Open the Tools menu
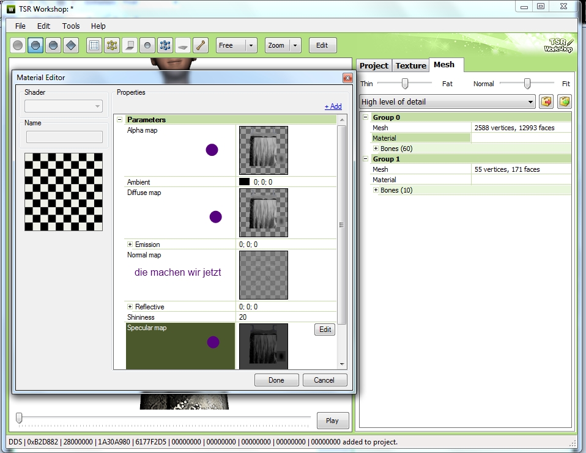Image resolution: width=586 pixels, height=453 pixels. pyautogui.click(x=71, y=26)
